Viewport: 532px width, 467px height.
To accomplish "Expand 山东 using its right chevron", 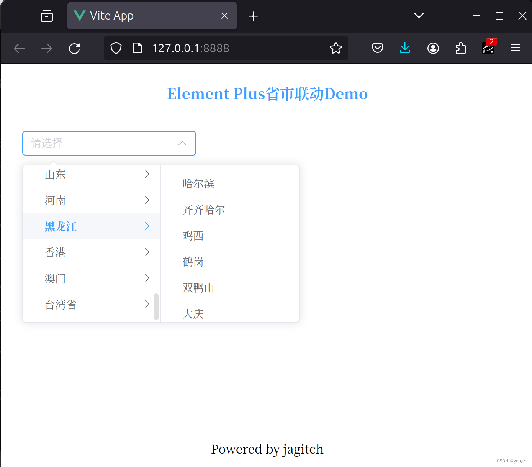I will pos(147,174).
